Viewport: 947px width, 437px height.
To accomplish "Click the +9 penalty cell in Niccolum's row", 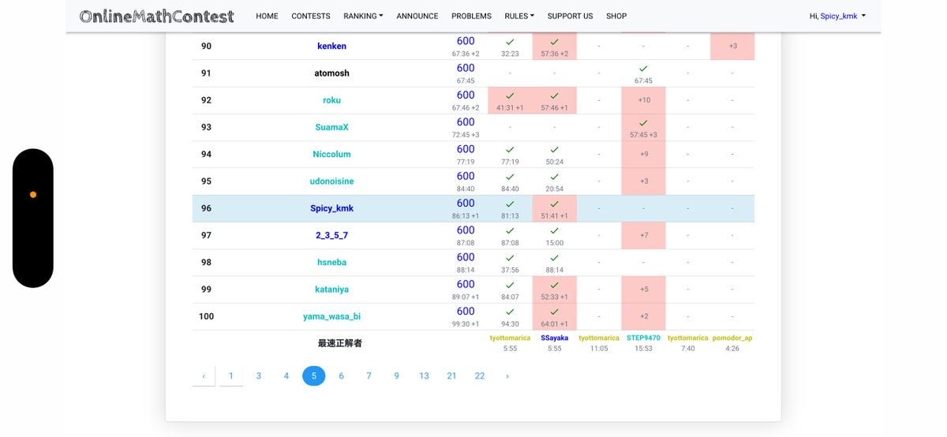I will coord(644,155).
